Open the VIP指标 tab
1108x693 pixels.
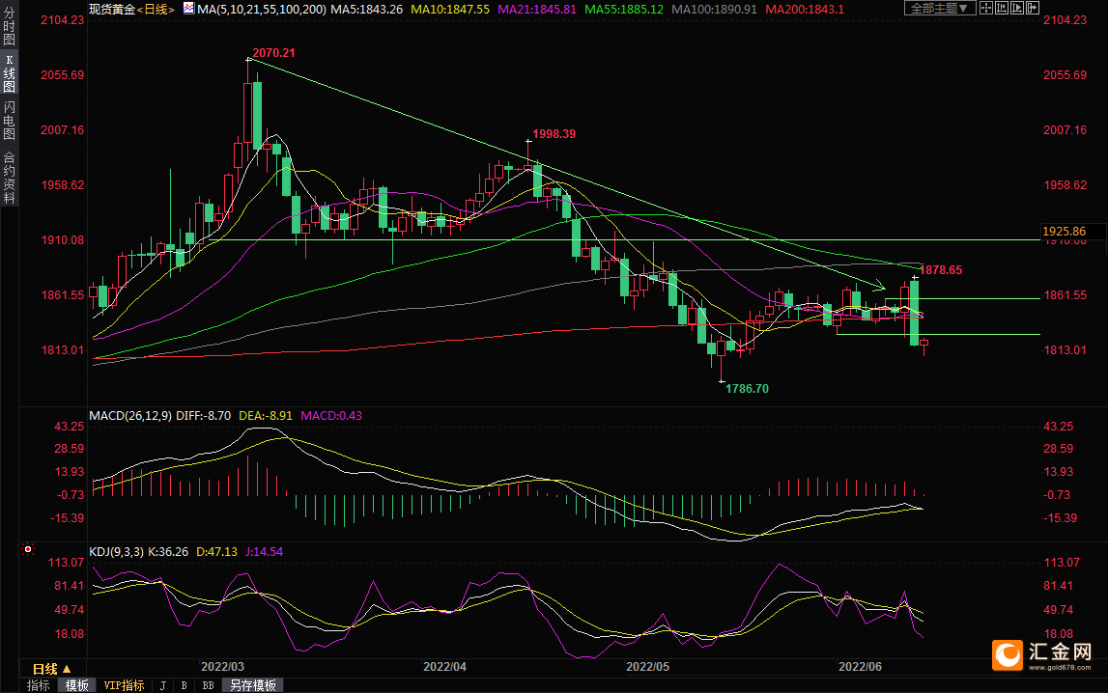(124, 685)
